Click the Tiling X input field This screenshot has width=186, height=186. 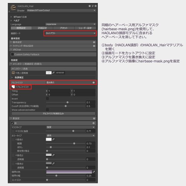[x=59, y=91]
